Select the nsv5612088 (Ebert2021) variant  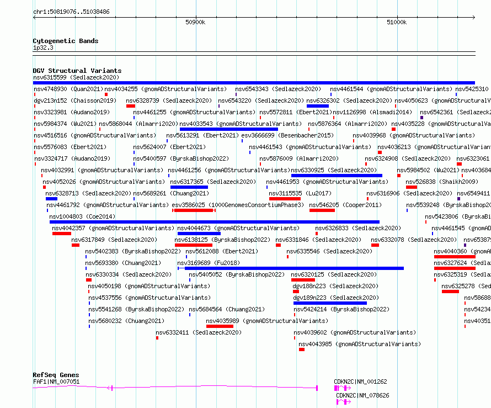coord(222,251)
